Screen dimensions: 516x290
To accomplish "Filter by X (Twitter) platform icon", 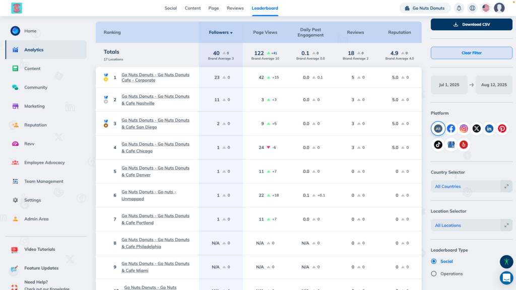I will click(x=477, y=128).
